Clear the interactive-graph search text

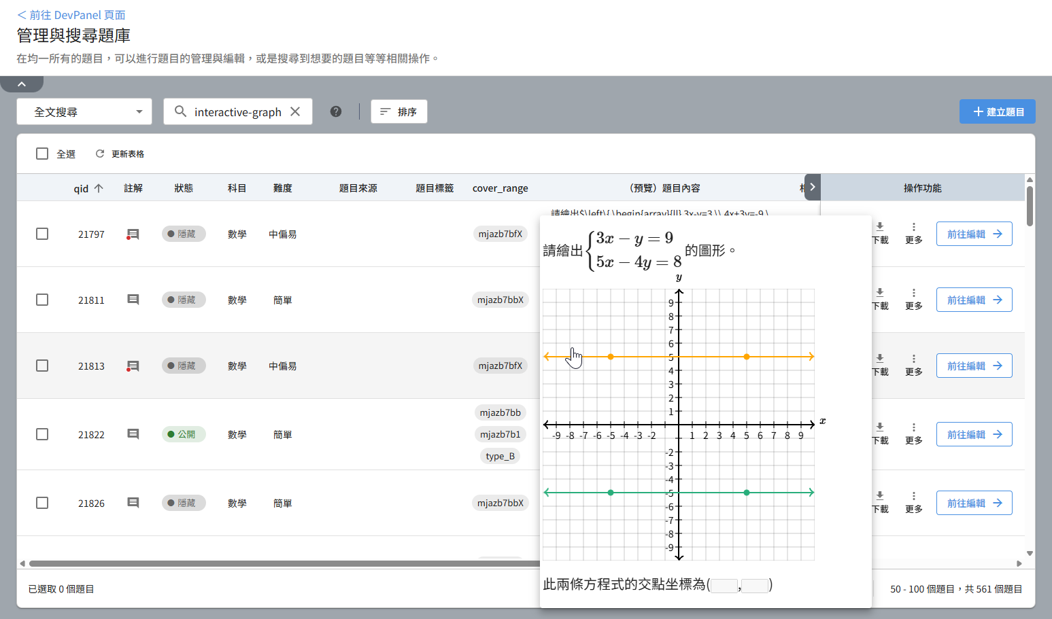click(x=295, y=111)
